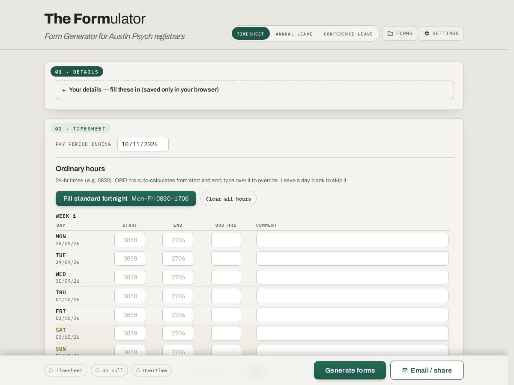The width and height of the screenshot is (514, 385).
Task: Expand the Your details section
Action: click(255, 90)
